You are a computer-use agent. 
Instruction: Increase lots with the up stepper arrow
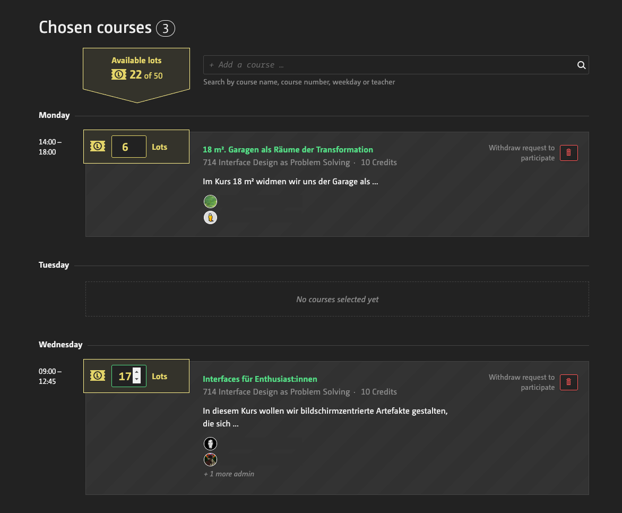tap(137, 372)
